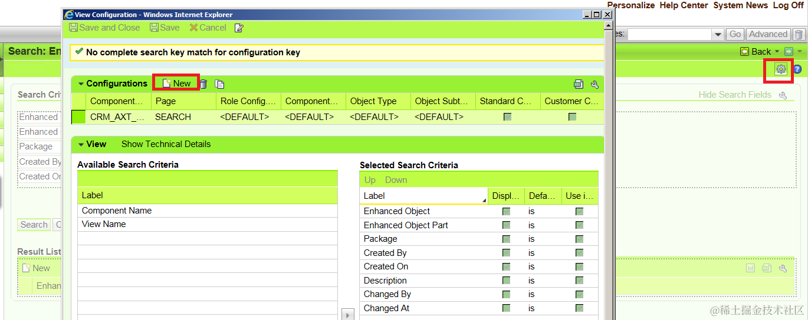This screenshot has width=808, height=320.
Task: Click the copy configuration icon
Action: click(219, 84)
